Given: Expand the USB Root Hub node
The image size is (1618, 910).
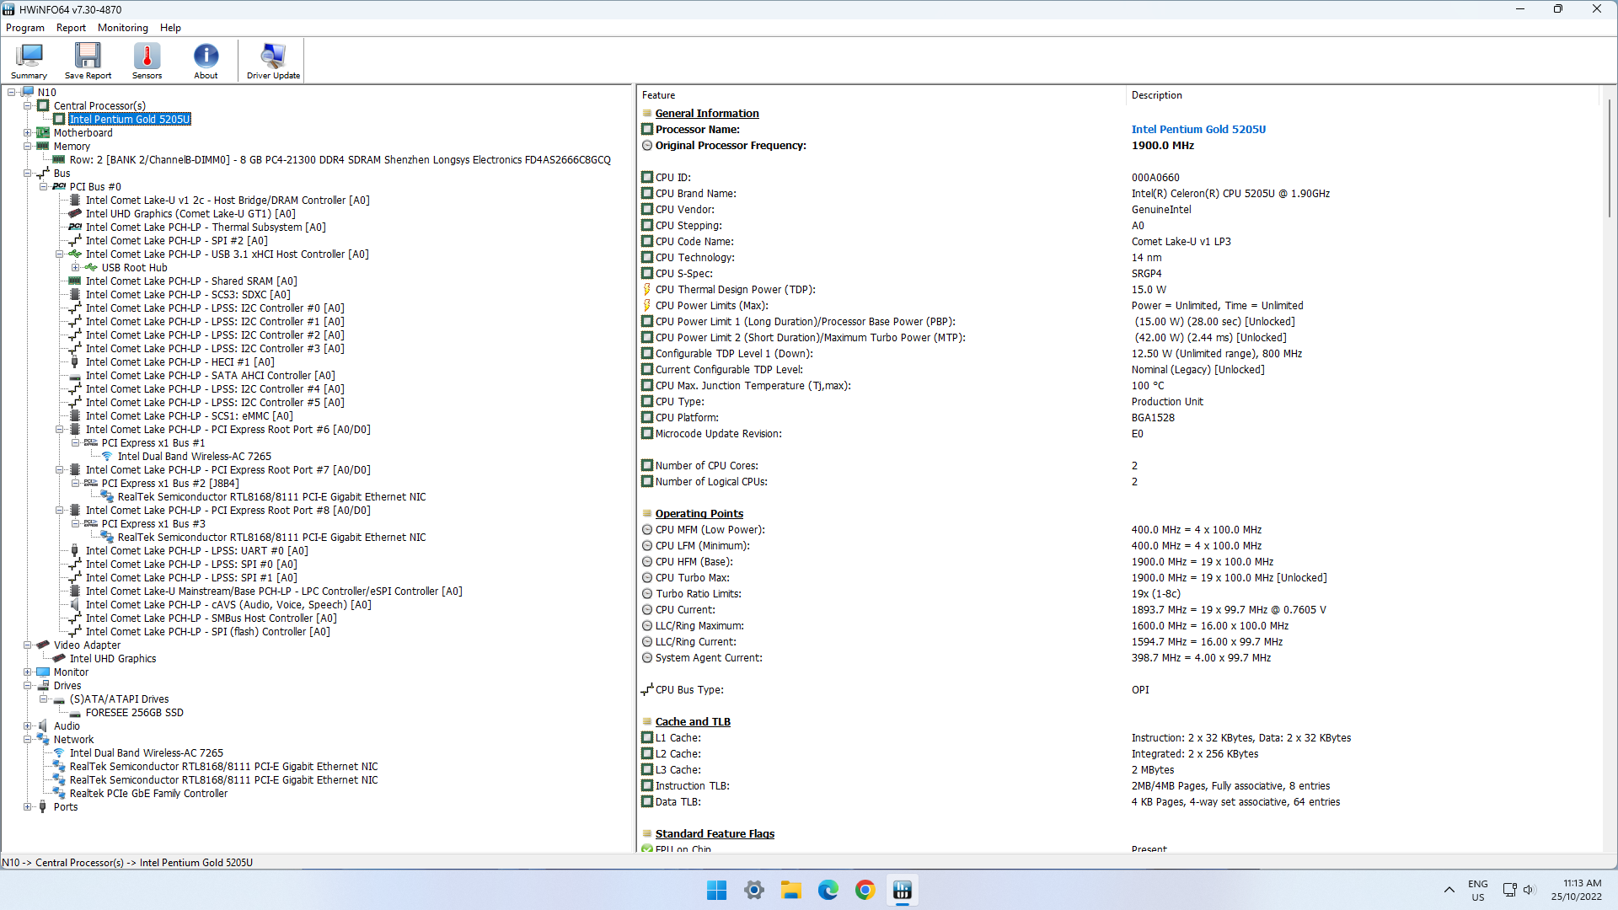Looking at the screenshot, I should pos(76,268).
